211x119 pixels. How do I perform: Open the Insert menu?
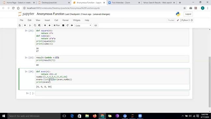(x=47, y=20)
